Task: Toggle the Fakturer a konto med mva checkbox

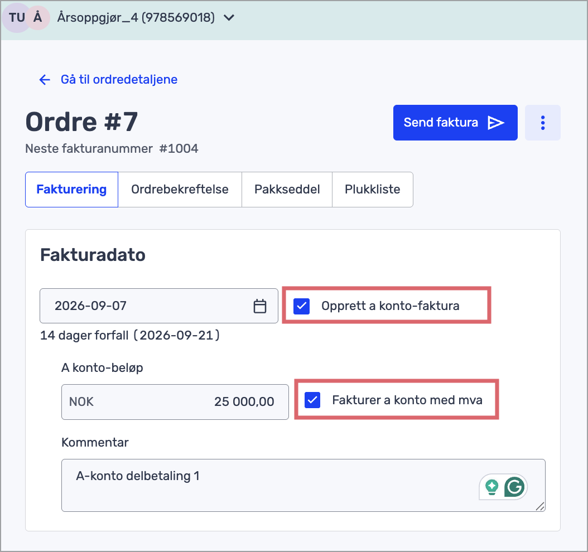Action: 312,400
